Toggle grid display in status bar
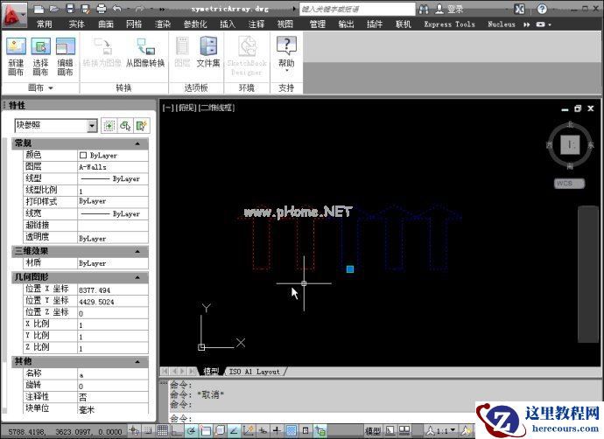The width and height of the screenshot is (604, 439). pos(163,430)
